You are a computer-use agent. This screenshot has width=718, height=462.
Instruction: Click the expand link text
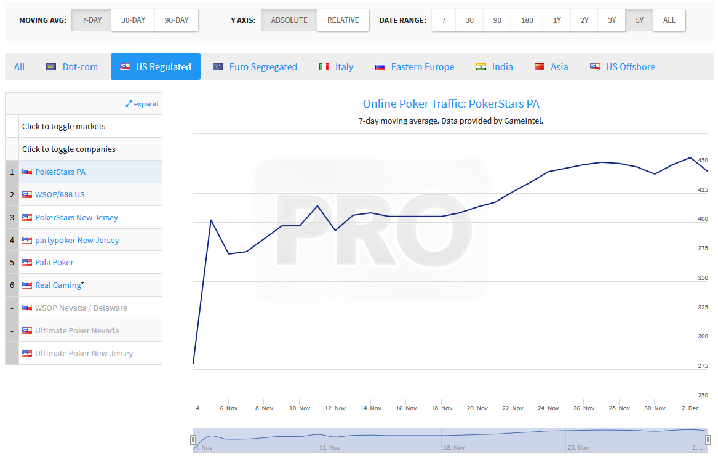coord(146,104)
